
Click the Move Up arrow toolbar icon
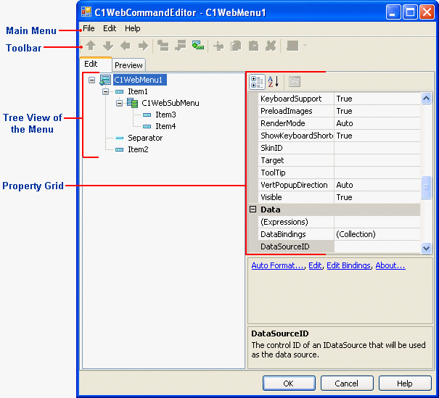(91, 46)
